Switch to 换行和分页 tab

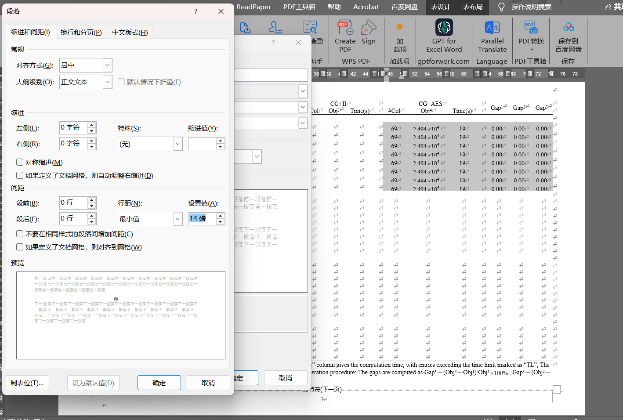click(81, 32)
